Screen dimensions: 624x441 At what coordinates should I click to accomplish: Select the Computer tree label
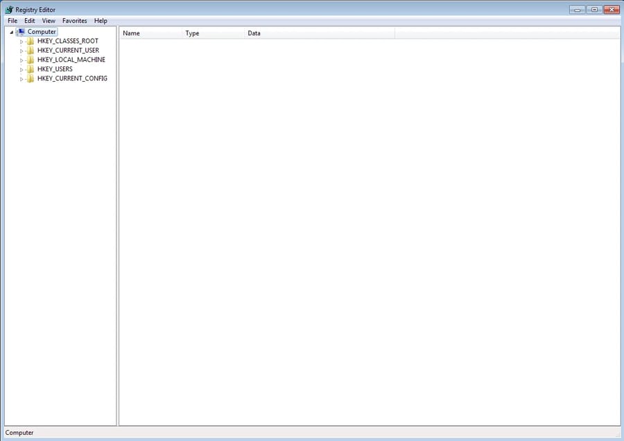click(42, 32)
